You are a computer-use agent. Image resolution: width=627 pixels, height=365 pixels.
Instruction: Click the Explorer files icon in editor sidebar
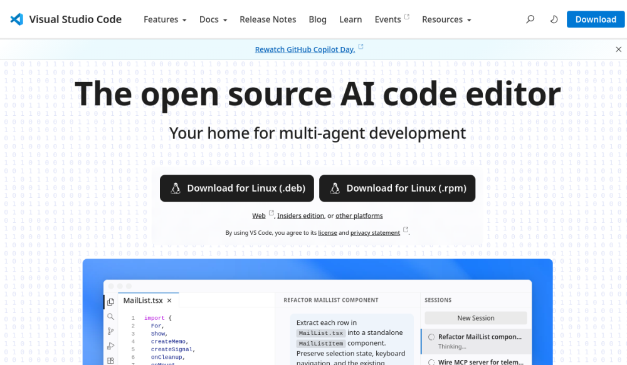click(x=111, y=302)
